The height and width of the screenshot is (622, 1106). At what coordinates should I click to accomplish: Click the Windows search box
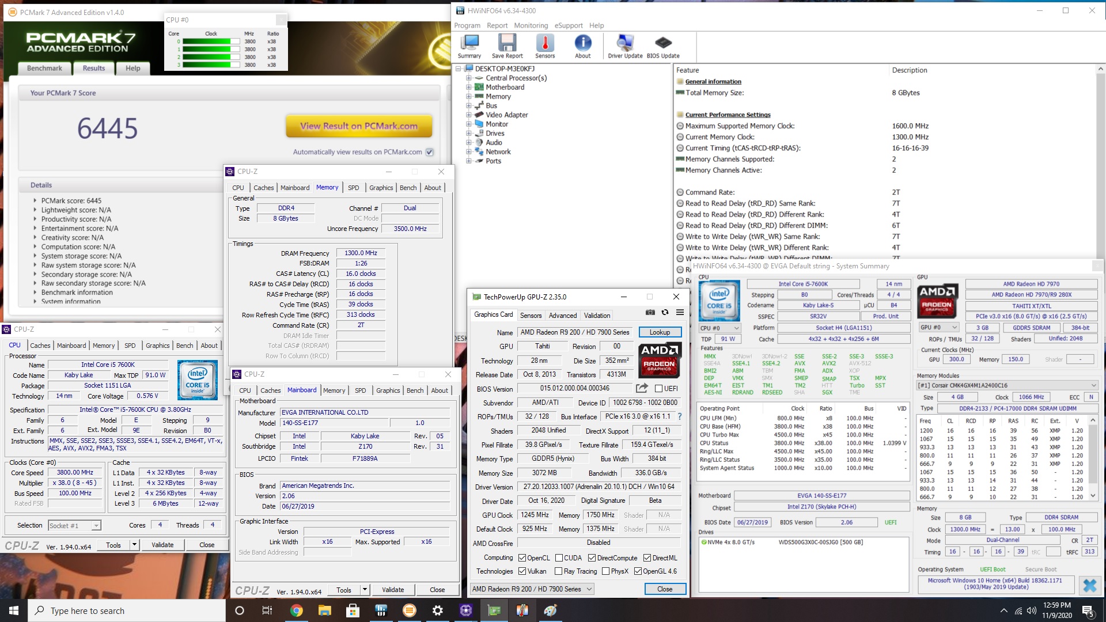point(127,610)
